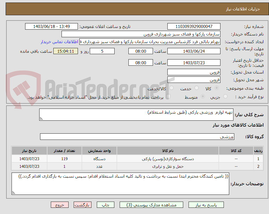Click the شماره نیاز number field
The height and width of the screenshot is (214, 269).
[194, 27]
